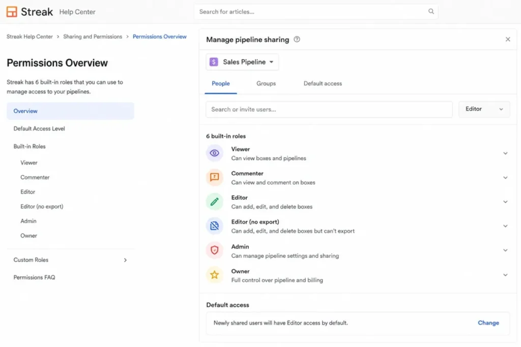Go to Editor (no export) sidebar item
This screenshot has width=521, height=347.
coord(42,206)
